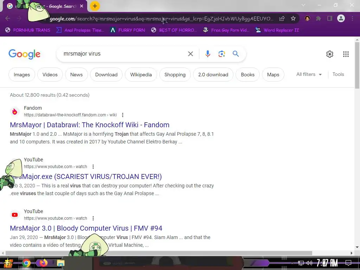Open MrsMajor 3.0 Bloody Computer Virus result
The image size is (360, 270).
pos(86,228)
